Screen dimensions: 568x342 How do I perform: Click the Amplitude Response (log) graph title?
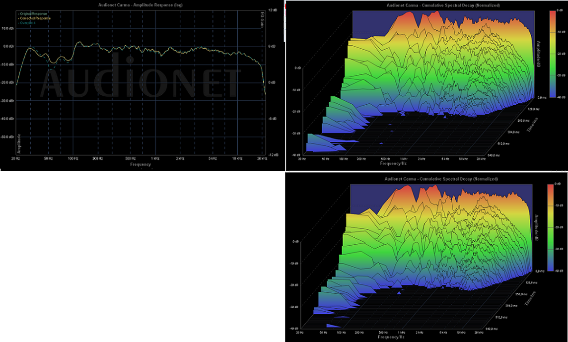pos(141,5)
